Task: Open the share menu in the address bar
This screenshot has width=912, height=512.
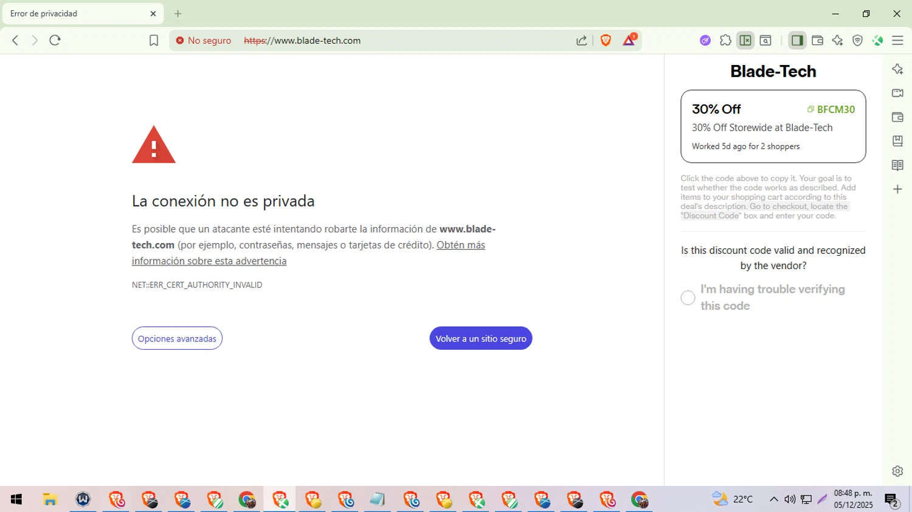Action: pyautogui.click(x=582, y=41)
